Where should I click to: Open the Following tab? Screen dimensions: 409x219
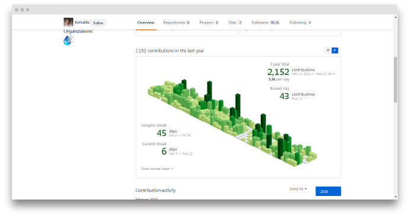(x=300, y=22)
